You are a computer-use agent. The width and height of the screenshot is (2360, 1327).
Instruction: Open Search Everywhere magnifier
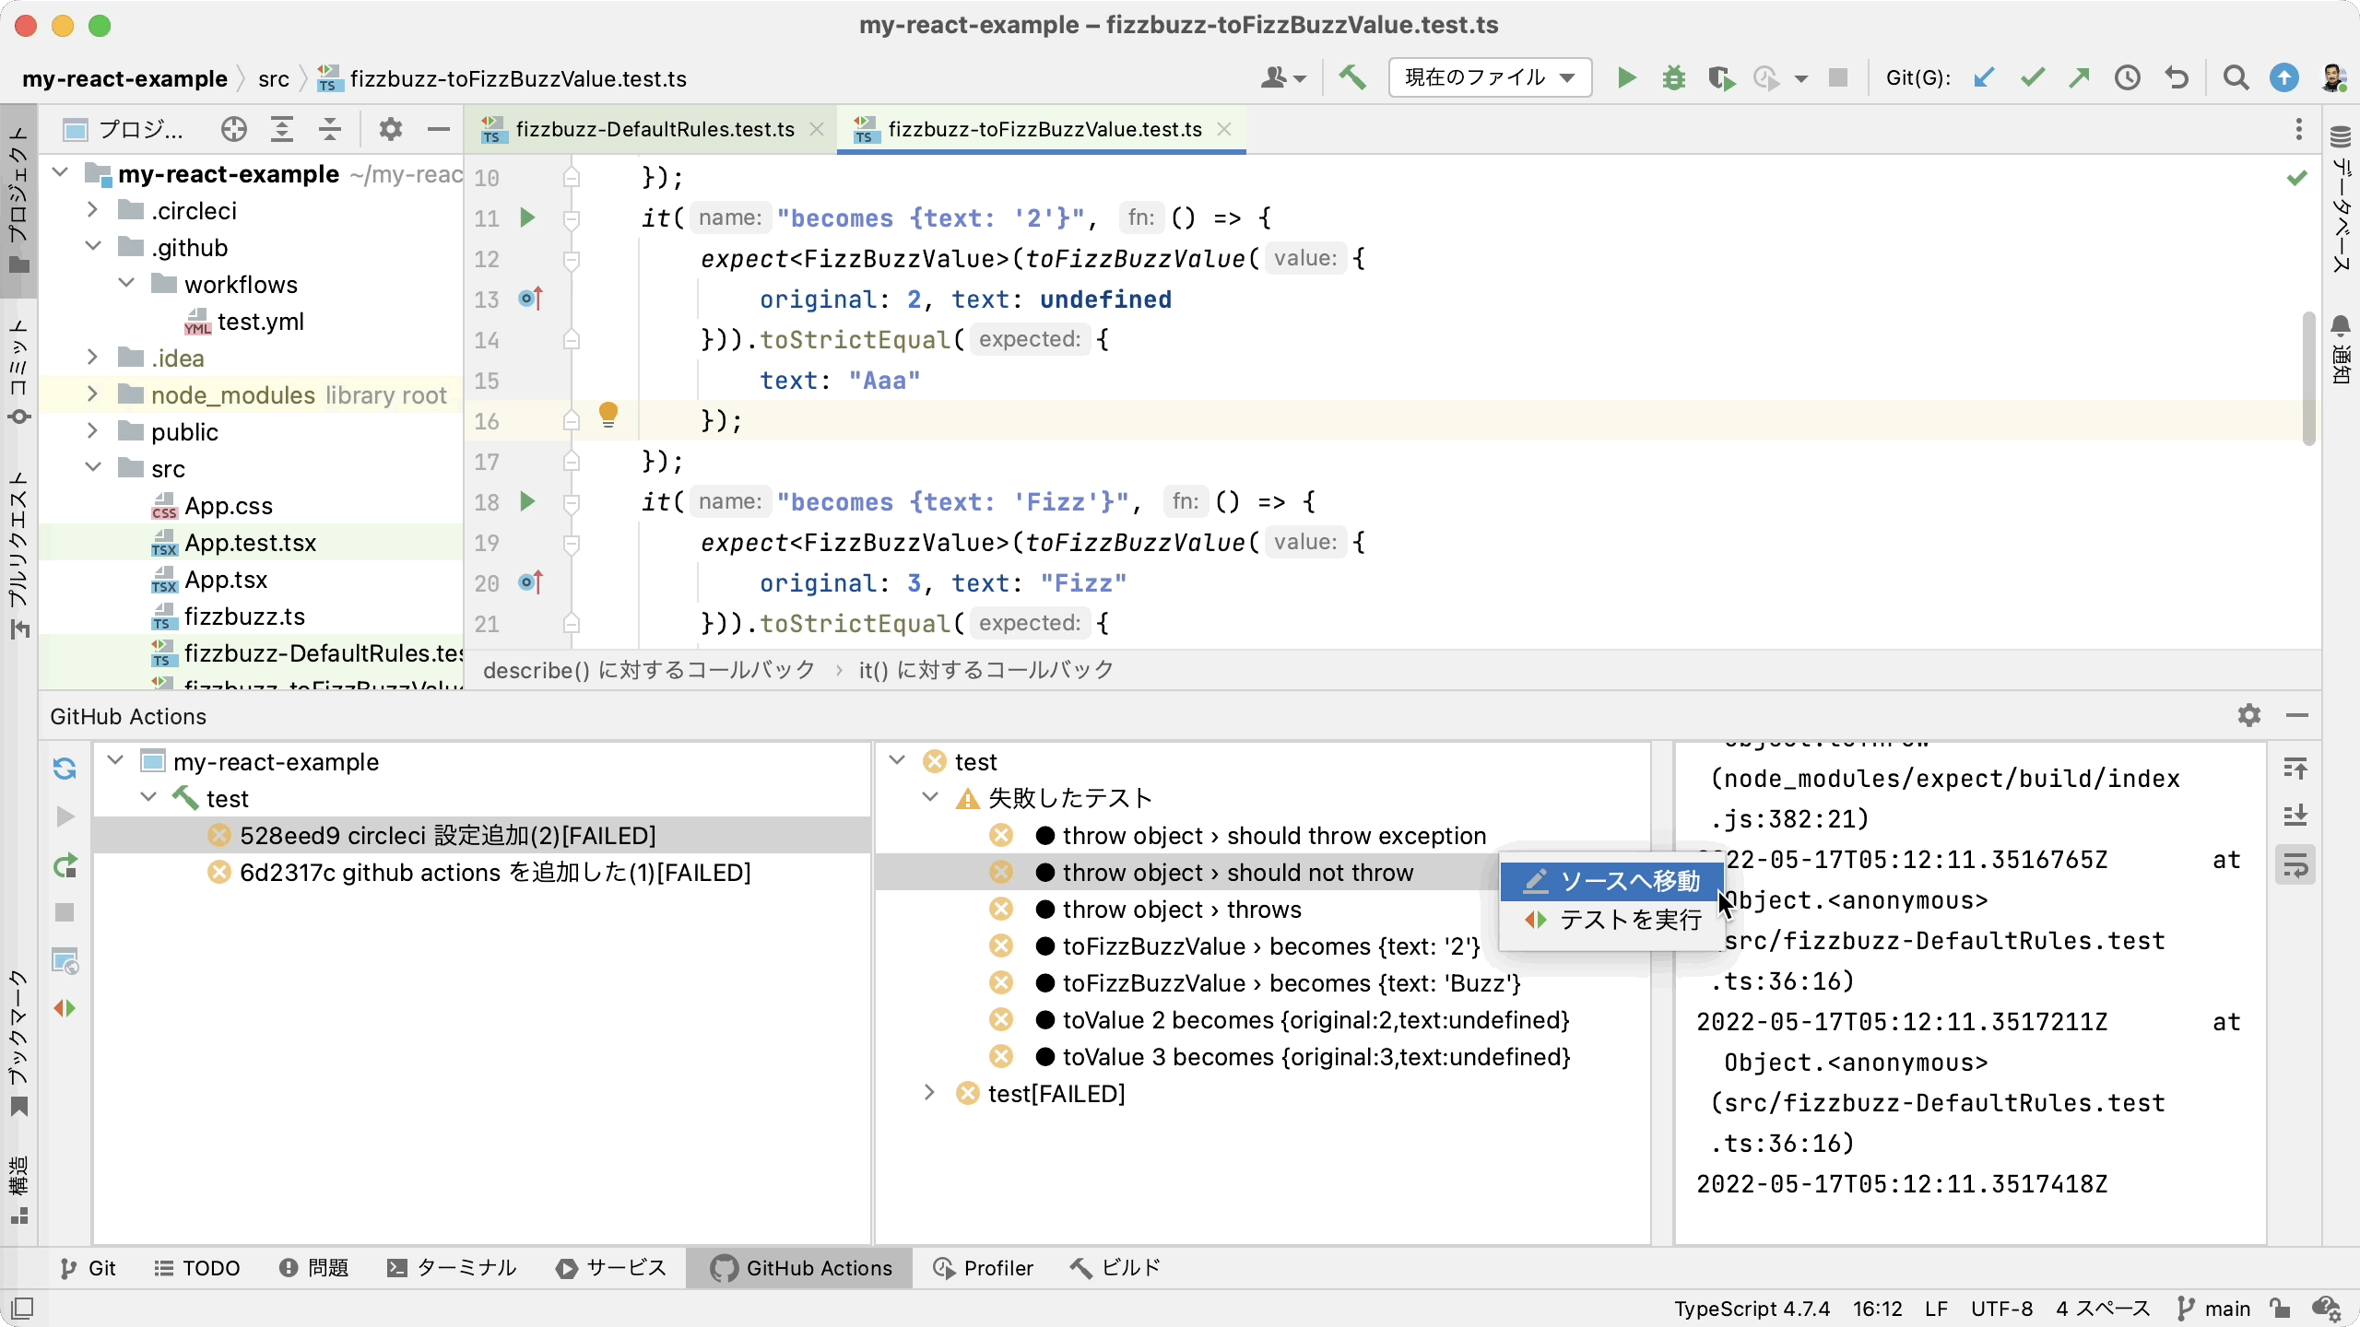[x=2236, y=78]
